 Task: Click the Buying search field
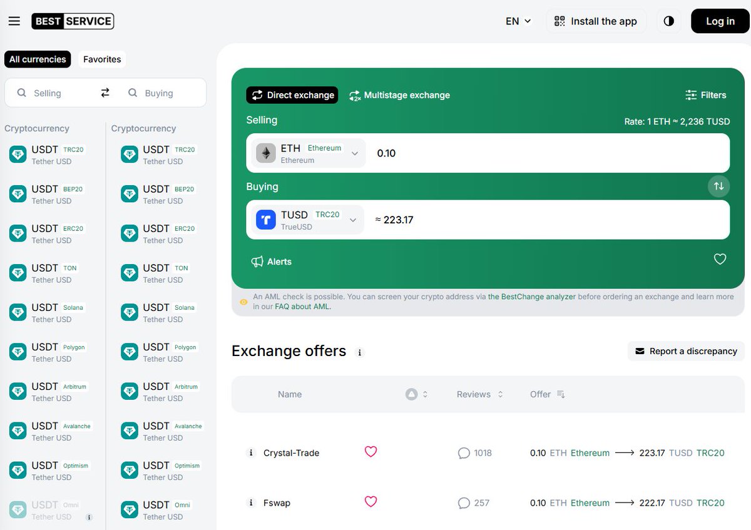tap(159, 93)
